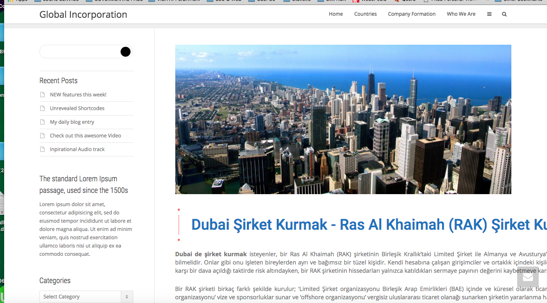This screenshot has height=303, width=547.
Task: Click the Global Incorporation site title
Action: coord(83,14)
